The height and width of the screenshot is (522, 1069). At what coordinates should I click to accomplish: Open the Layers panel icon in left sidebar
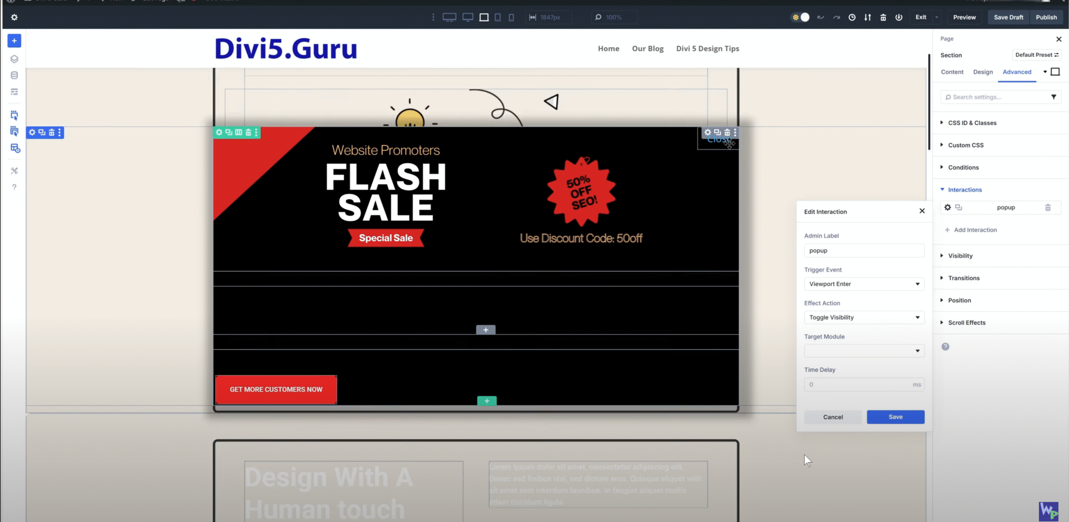tap(14, 59)
